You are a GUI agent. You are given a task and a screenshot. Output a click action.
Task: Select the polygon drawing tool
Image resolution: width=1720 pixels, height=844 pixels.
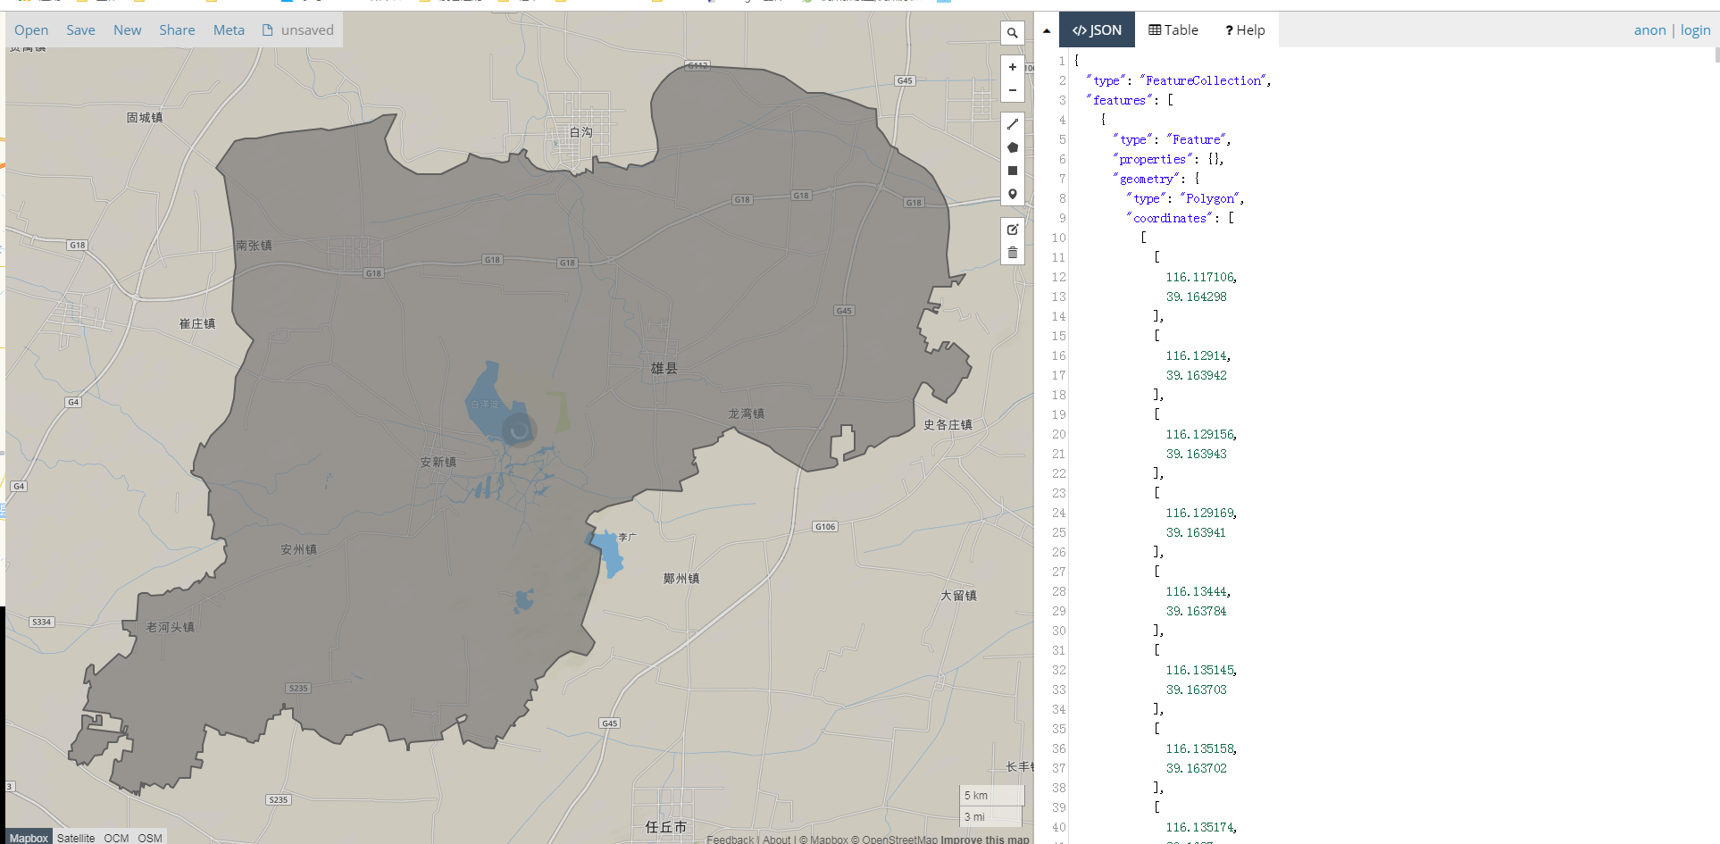pyautogui.click(x=1013, y=147)
